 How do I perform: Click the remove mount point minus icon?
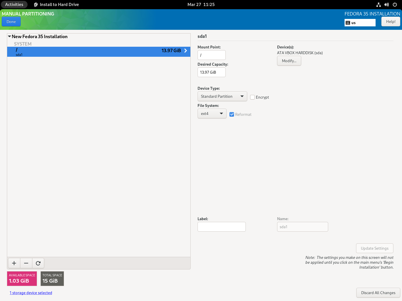click(26, 263)
